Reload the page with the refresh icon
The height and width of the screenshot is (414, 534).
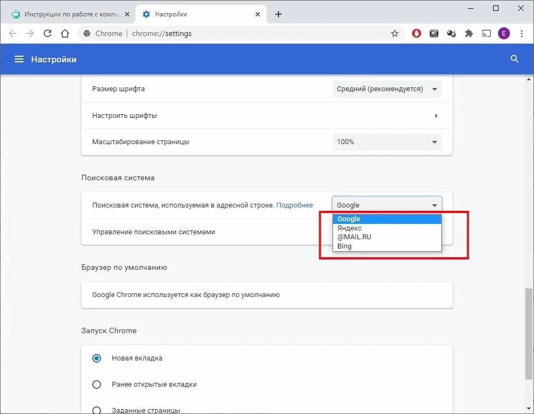[x=48, y=33]
